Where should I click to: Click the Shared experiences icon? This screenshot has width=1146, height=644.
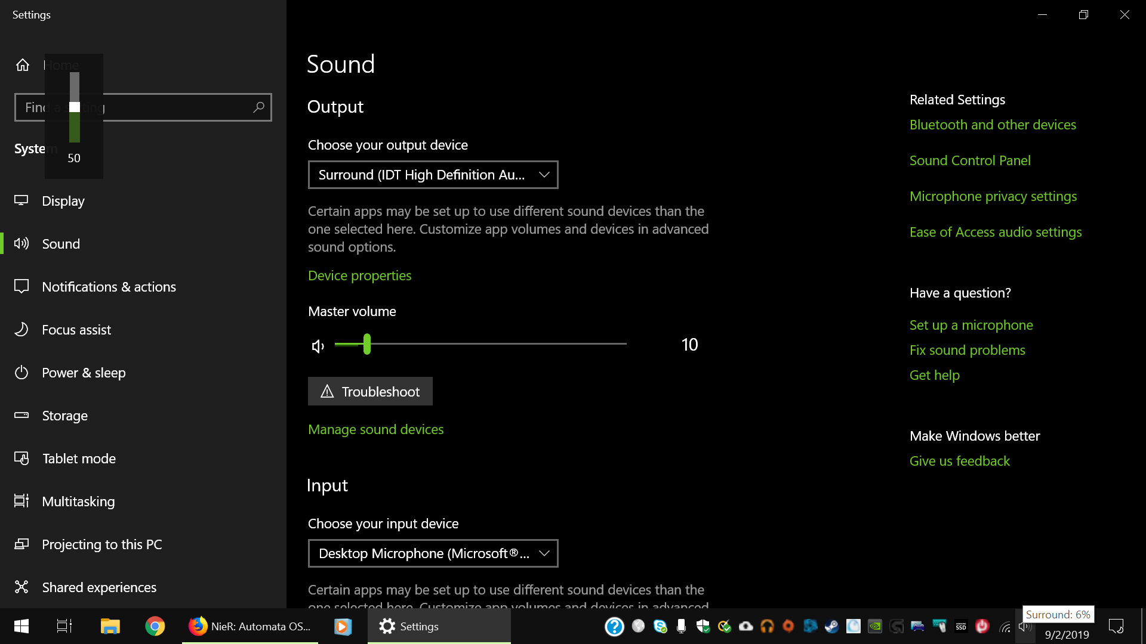tap(21, 587)
